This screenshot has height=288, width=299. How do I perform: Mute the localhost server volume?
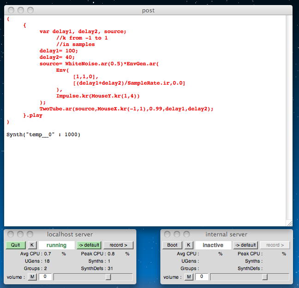pyautogui.click(x=32, y=277)
